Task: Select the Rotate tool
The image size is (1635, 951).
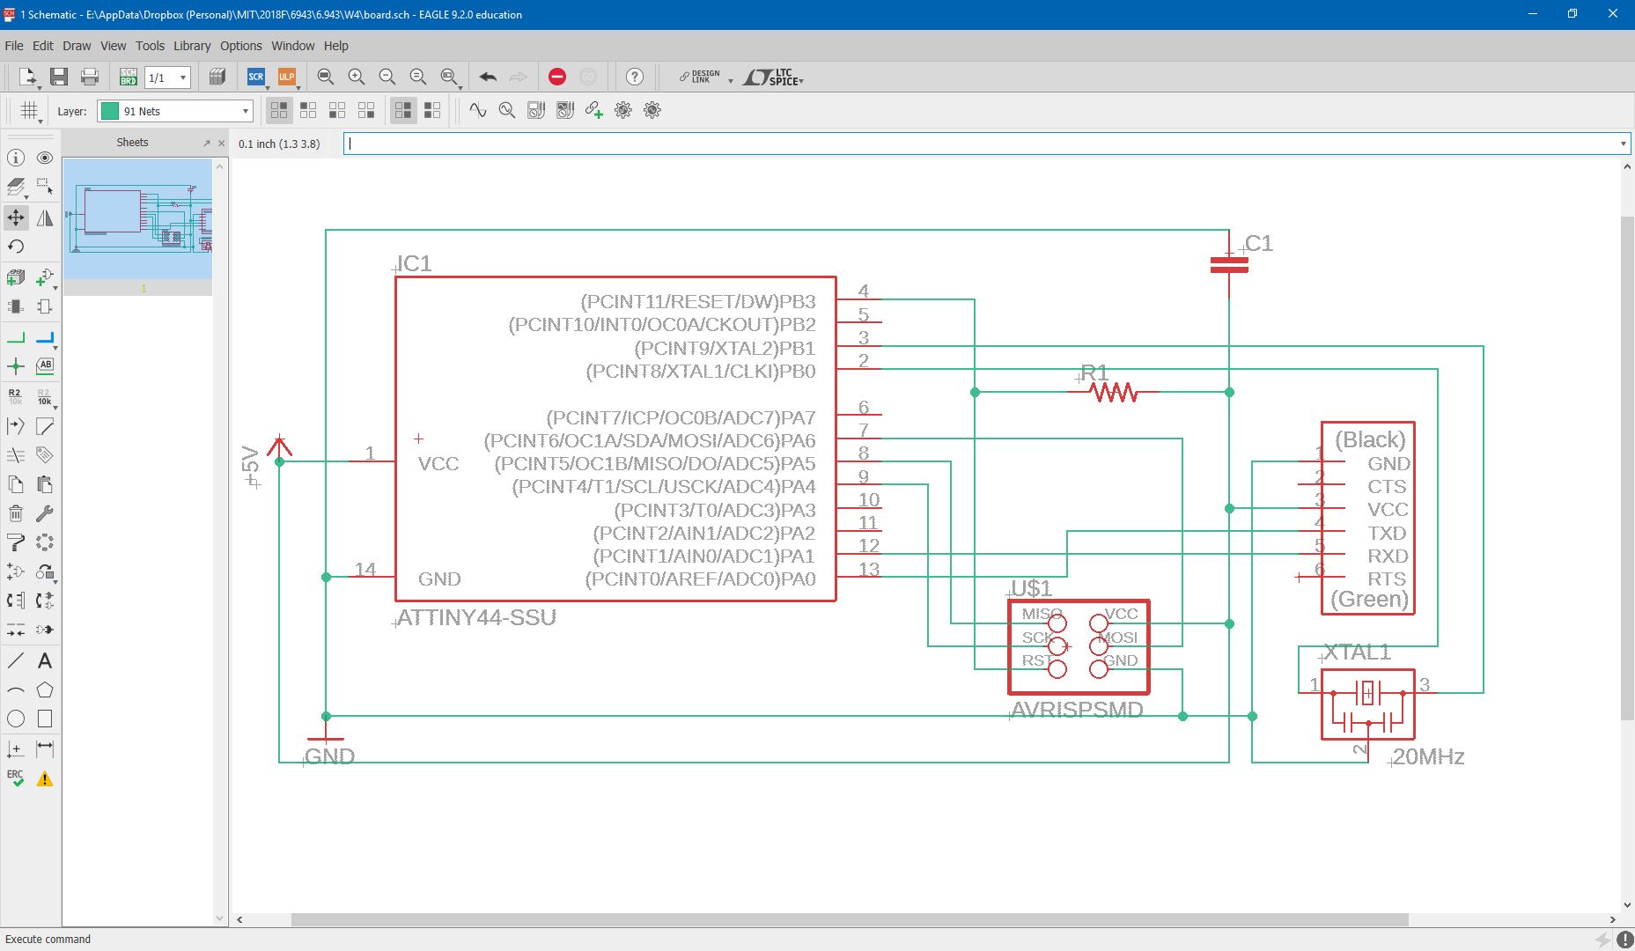Action: [x=16, y=247]
